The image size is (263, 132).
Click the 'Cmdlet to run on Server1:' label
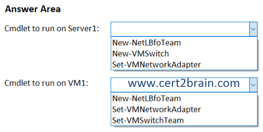click(x=52, y=28)
